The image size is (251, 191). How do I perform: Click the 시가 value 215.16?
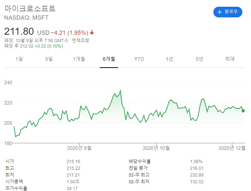click(73, 161)
